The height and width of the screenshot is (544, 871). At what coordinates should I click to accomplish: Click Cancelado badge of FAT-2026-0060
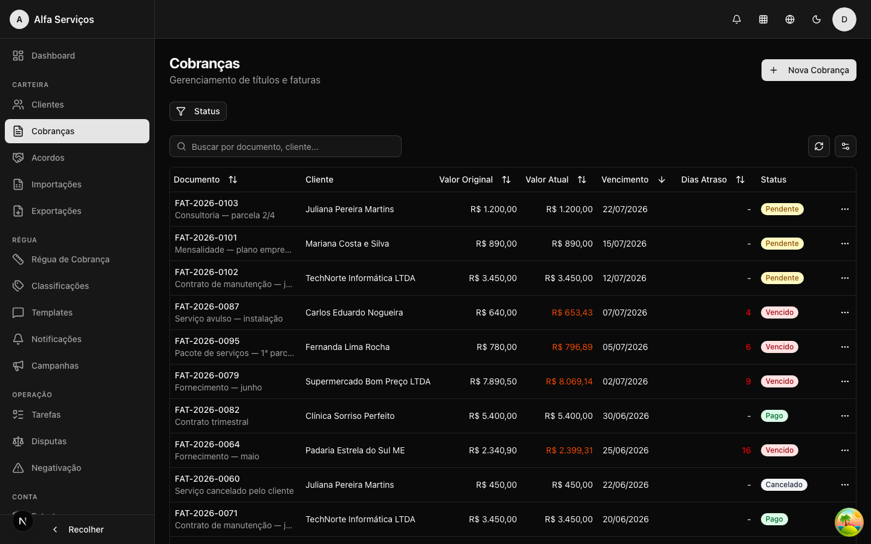[x=784, y=485]
